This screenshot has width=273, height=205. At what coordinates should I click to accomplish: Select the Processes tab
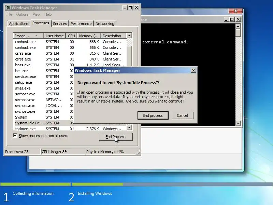click(41, 23)
